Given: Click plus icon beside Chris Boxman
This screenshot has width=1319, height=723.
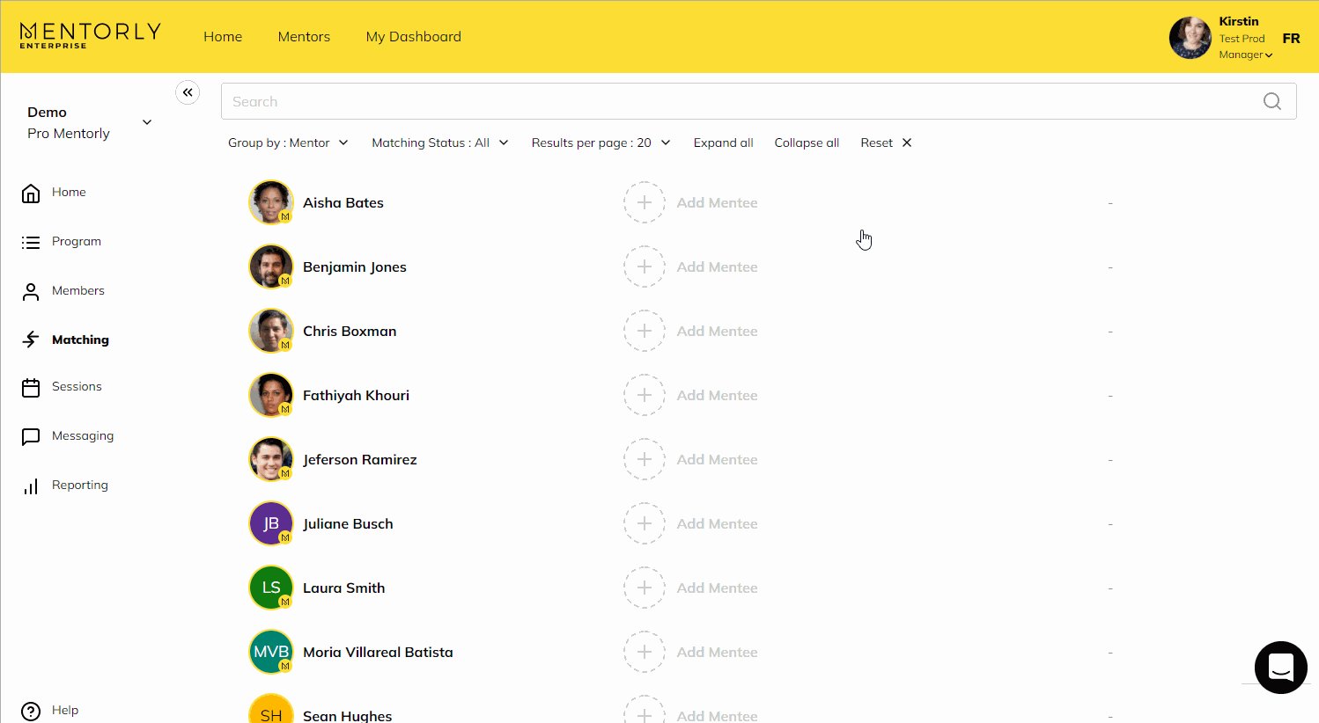Looking at the screenshot, I should click(645, 331).
